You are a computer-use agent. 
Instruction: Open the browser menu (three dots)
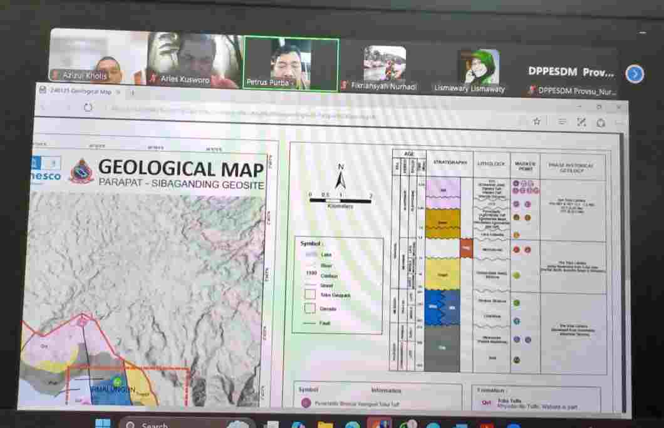tap(619, 123)
